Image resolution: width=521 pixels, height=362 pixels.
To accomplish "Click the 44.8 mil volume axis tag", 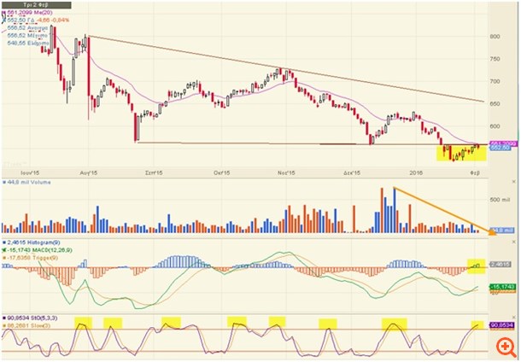I will tap(502, 231).
